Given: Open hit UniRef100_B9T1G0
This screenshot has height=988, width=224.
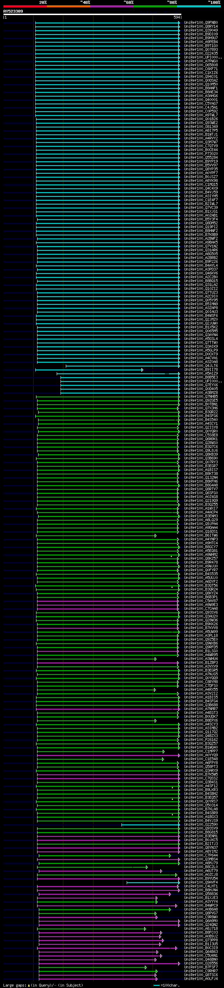Looking at the screenshot, I should pos(201,46).
